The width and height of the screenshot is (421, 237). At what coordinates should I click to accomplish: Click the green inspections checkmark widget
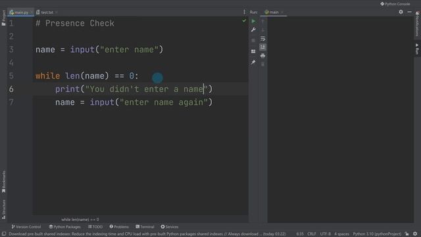[x=244, y=20]
